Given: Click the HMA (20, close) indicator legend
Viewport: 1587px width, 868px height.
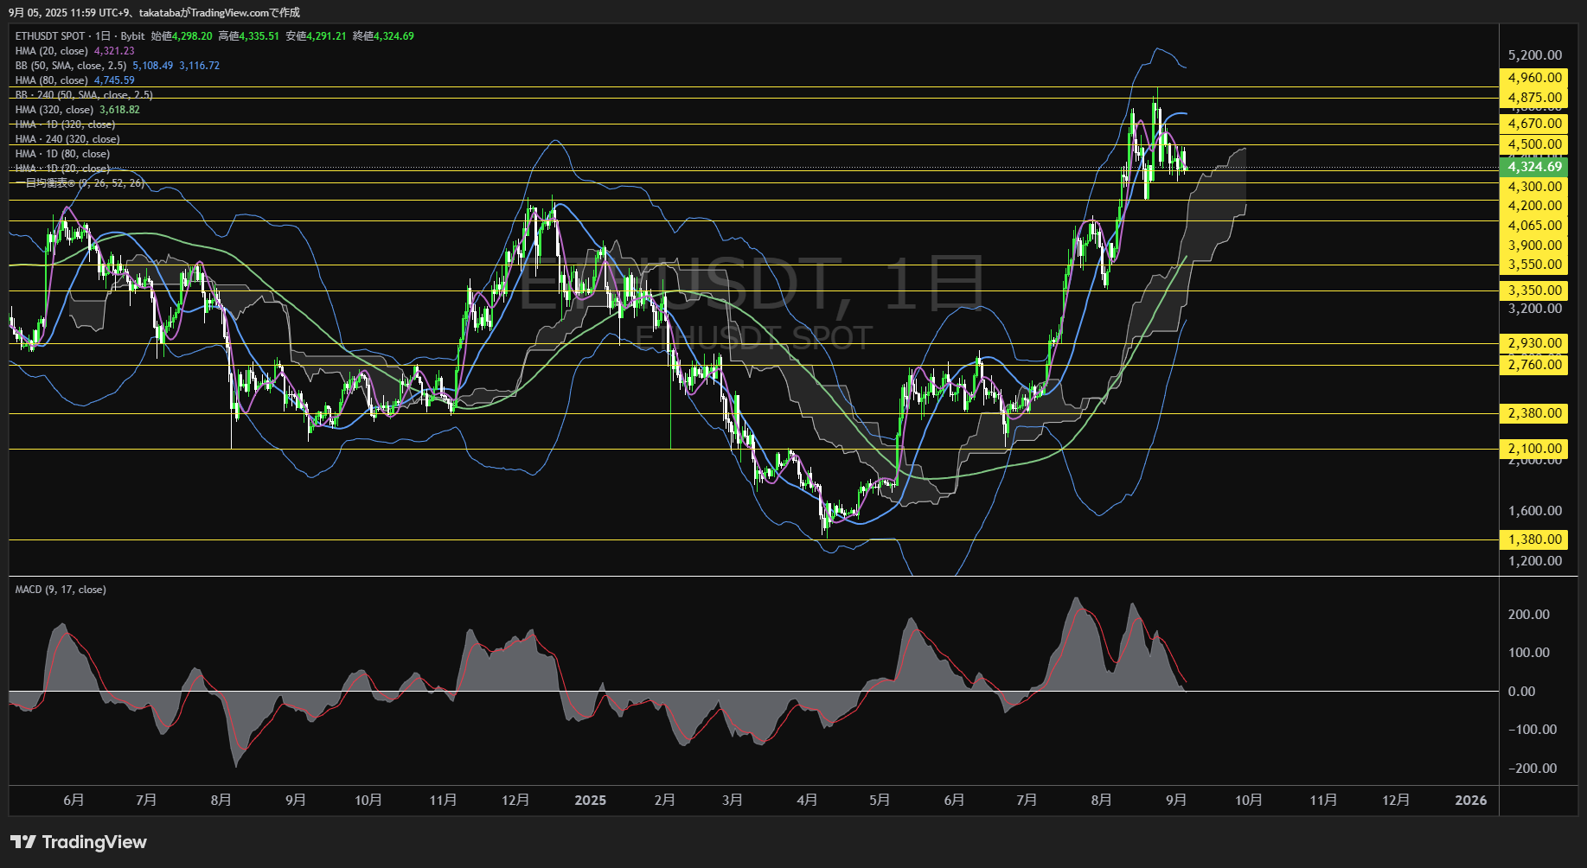Looking at the screenshot, I should click(x=51, y=51).
